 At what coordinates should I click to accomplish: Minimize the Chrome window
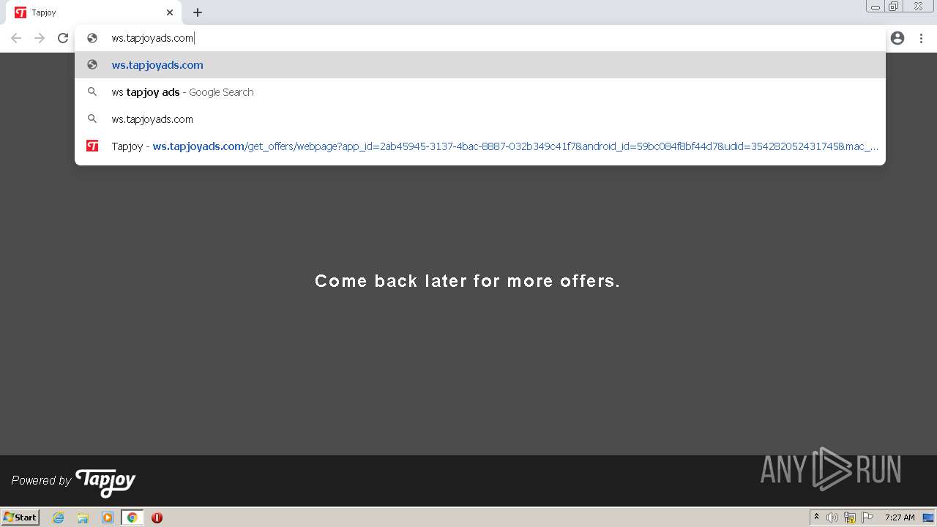tap(876, 7)
